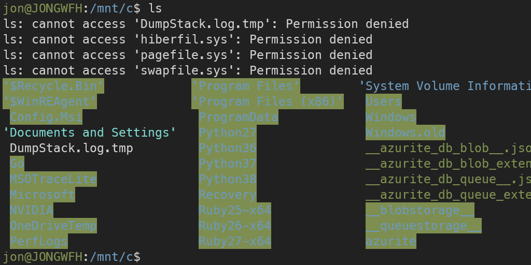Click the NVIDIA folder name

(31, 210)
